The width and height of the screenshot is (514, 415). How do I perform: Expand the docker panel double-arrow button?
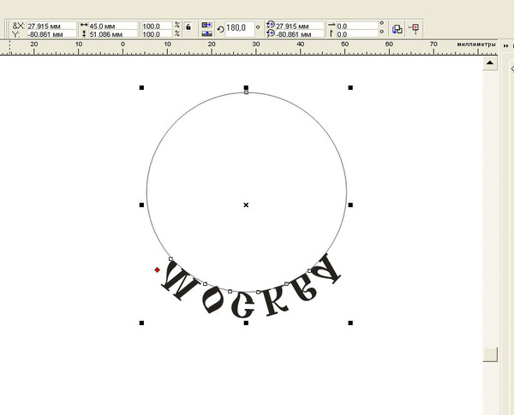(x=505, y=46)
